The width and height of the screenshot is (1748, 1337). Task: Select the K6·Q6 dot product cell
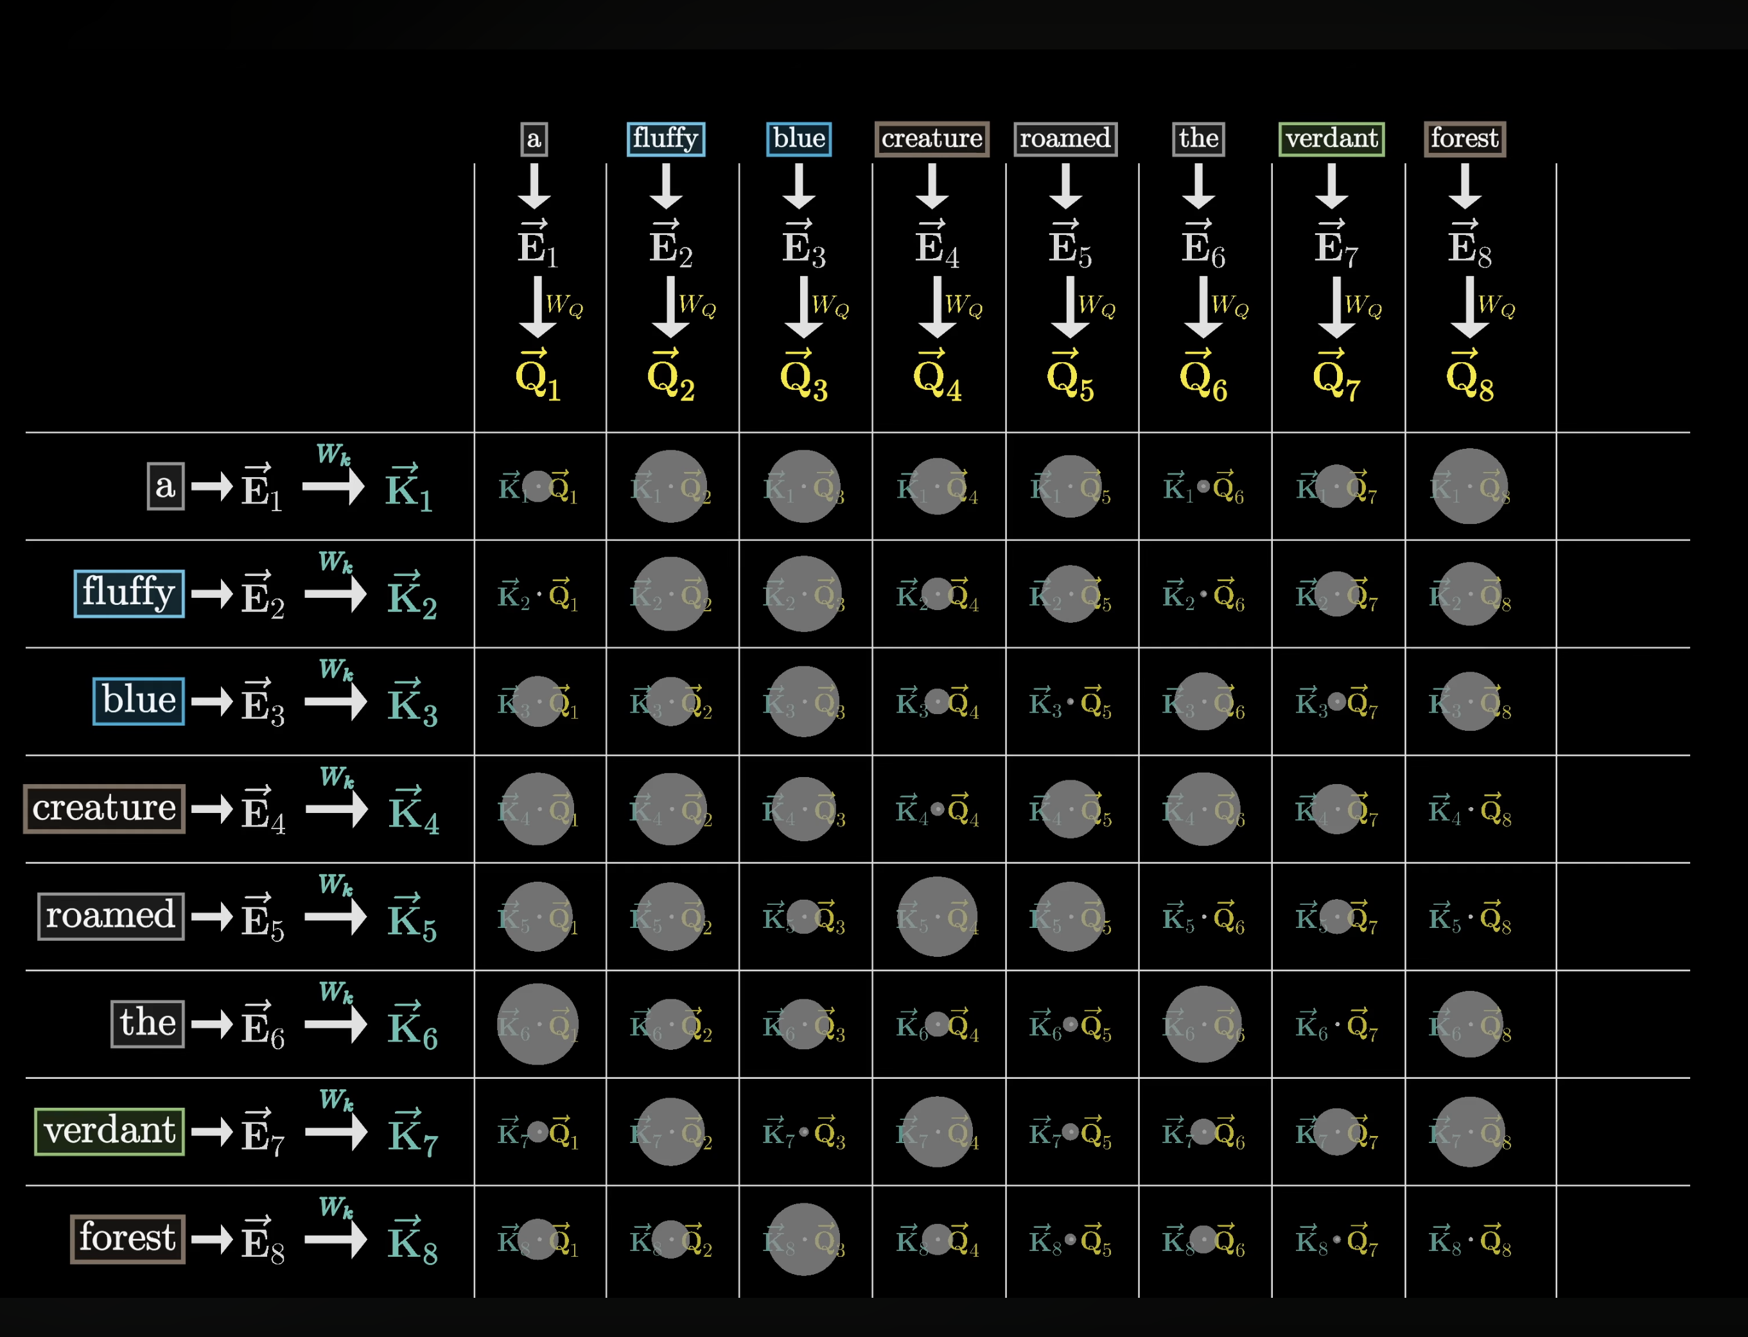coord(1203,1024)
